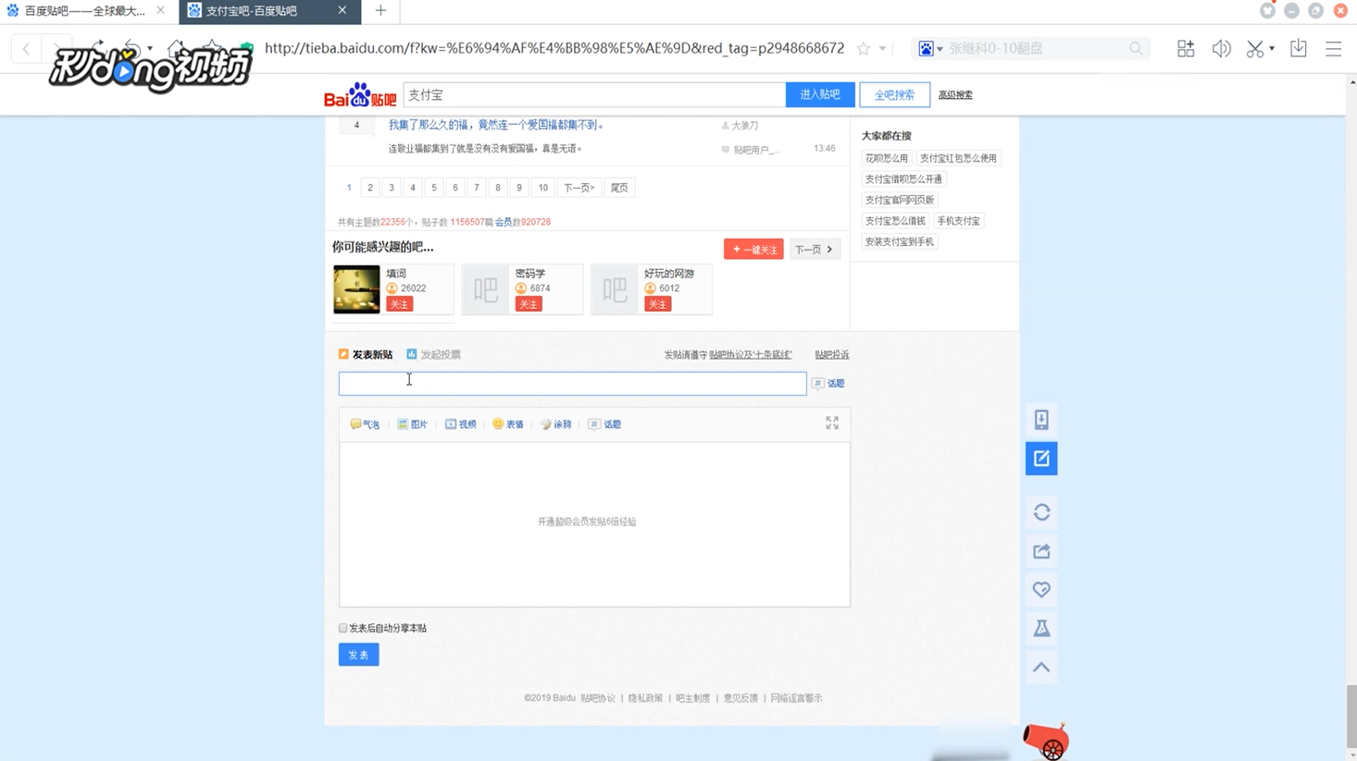Click the 话题 topic button in editor toolbar

[604, 424]
